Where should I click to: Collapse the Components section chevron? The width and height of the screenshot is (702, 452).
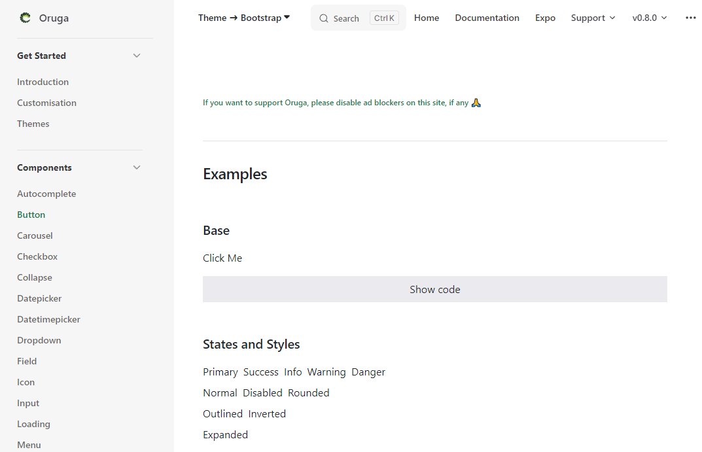pos(137,167)
